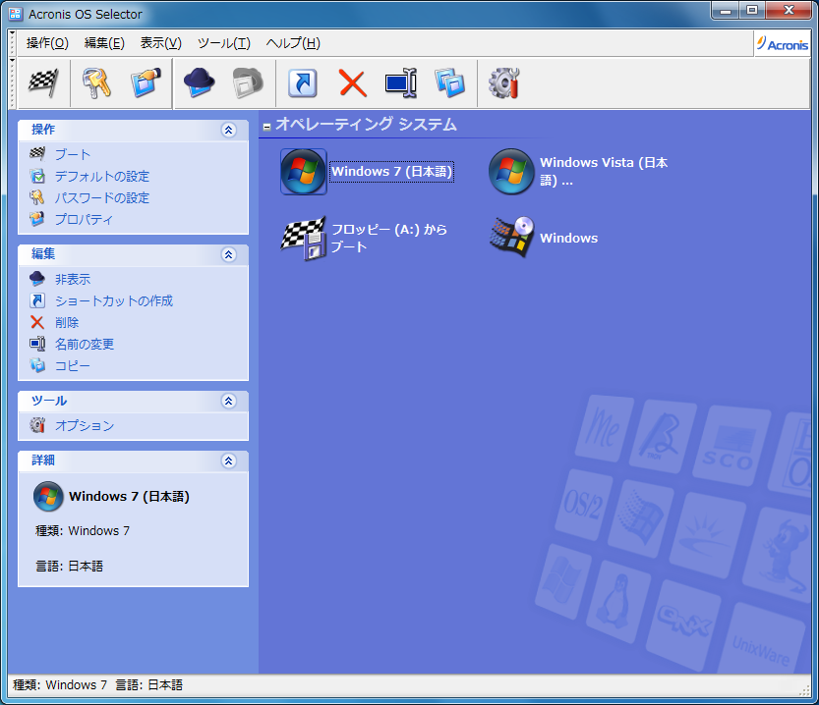Image resolution: width=819 pixels, height=705 pixels.
Task: Select the floppy boot flag icon
Action: click(x=304, y=239)
